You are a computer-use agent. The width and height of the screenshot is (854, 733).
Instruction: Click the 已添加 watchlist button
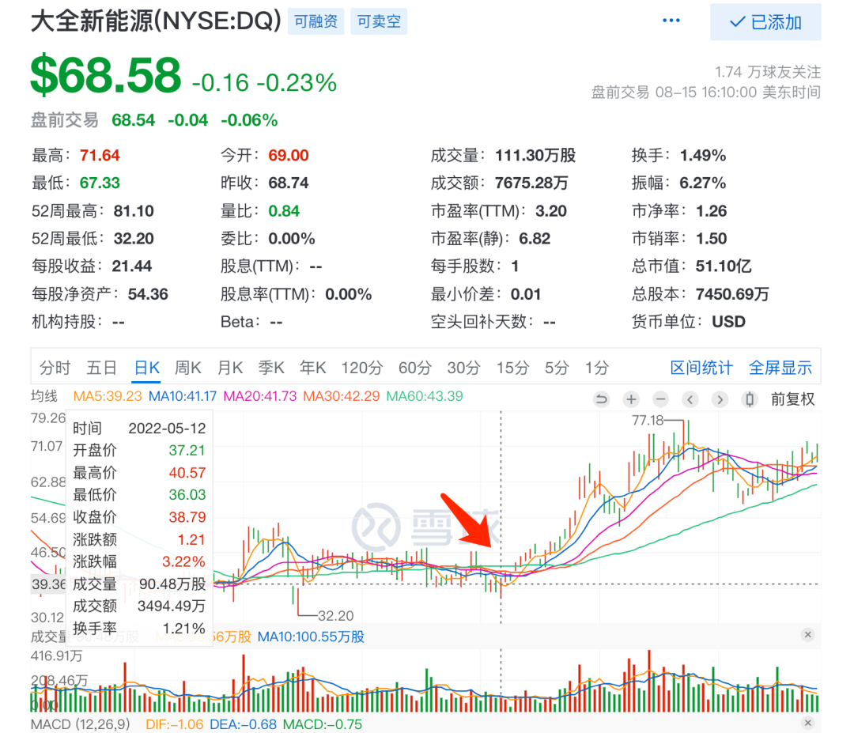point(765,22)
